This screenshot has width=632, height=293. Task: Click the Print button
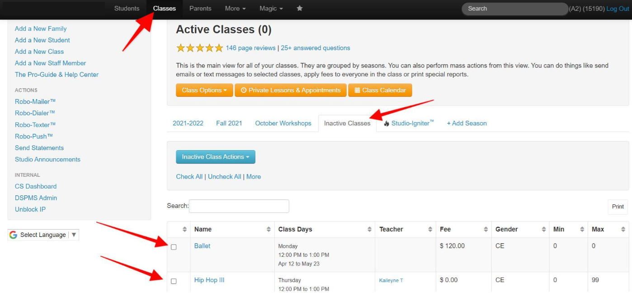[618, 207]
